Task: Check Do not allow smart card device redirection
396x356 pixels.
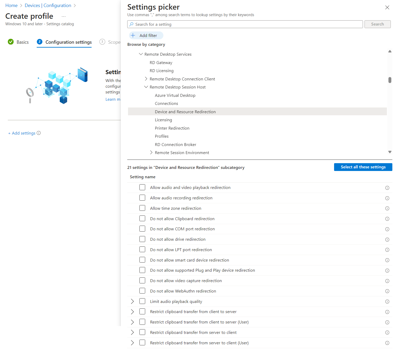Action: (142, 260)
